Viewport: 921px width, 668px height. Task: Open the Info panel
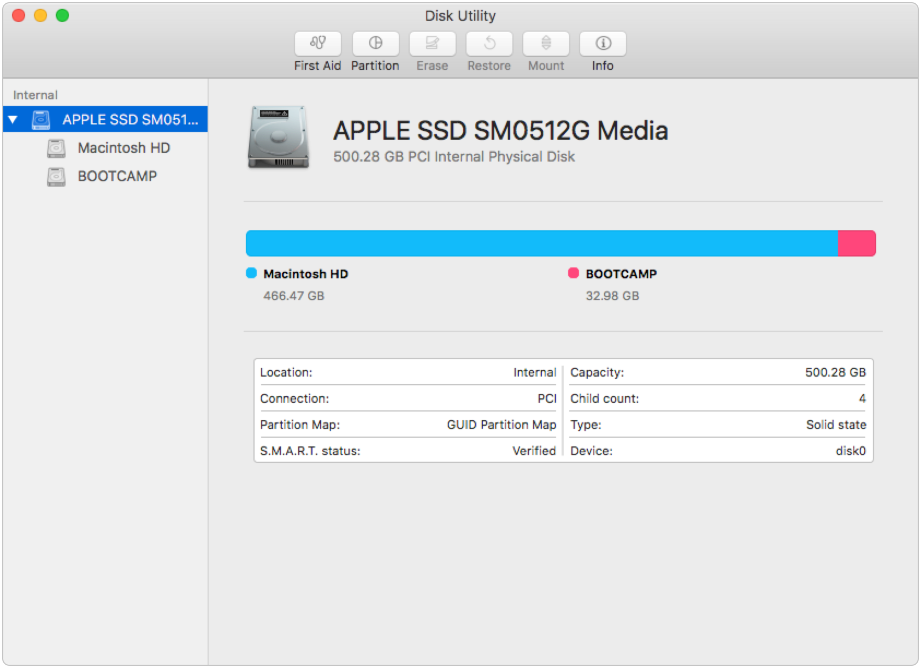click(603, 44)
